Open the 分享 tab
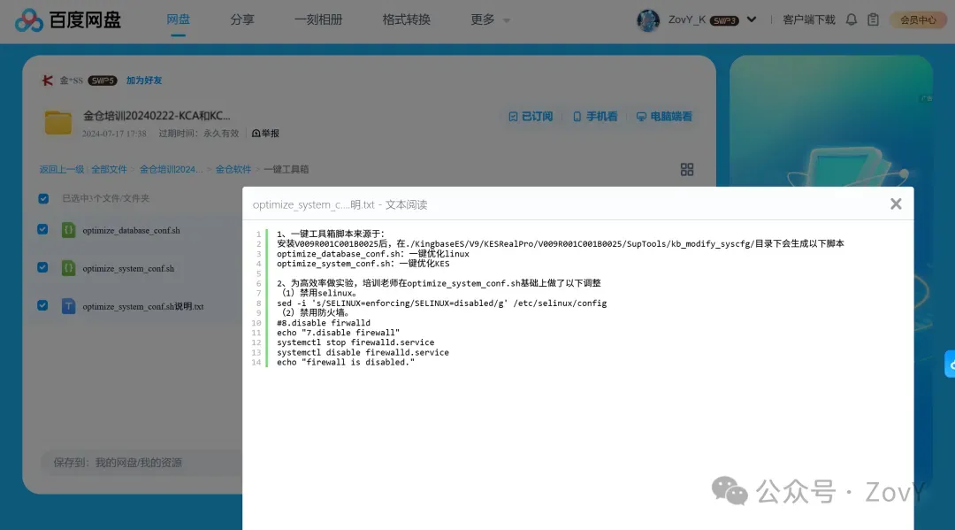 tap(241, 19)
